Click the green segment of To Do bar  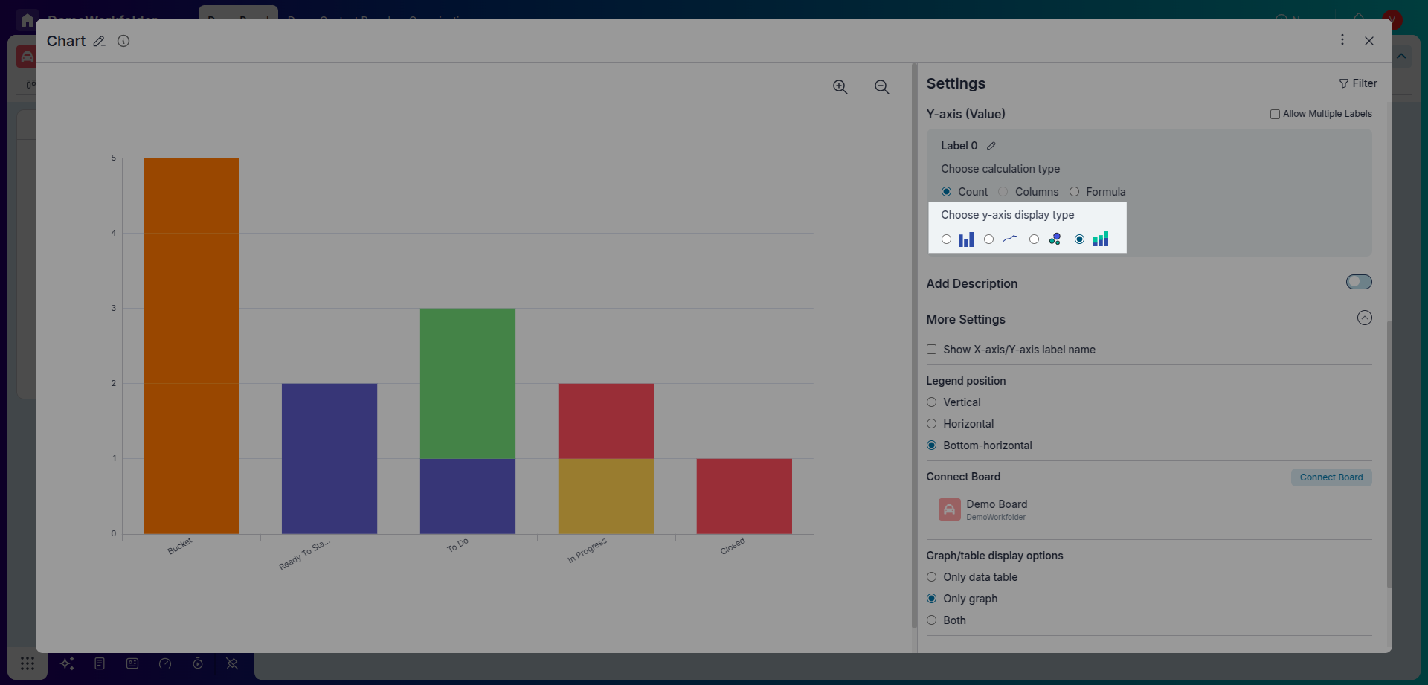tap(468, 383)
